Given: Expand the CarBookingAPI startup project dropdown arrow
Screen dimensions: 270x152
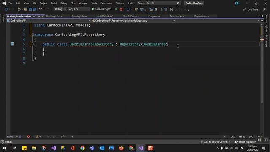Looking at the screenshot, I should click(113, 9).
